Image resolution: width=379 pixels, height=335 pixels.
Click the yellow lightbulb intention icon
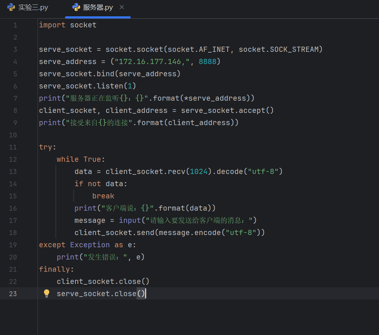point(47,294)
